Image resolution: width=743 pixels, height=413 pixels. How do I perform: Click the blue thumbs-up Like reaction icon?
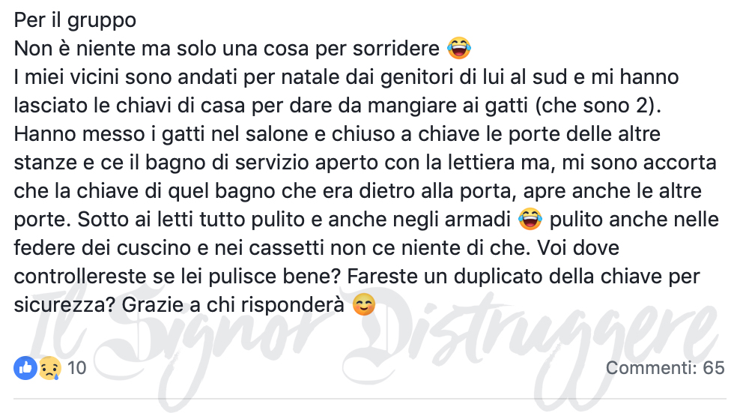(25, 368)
